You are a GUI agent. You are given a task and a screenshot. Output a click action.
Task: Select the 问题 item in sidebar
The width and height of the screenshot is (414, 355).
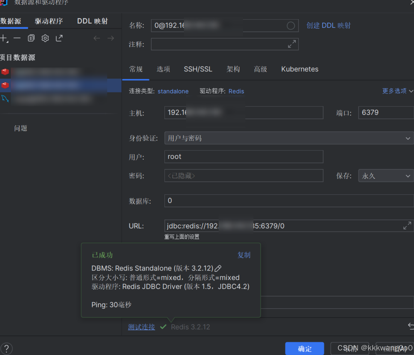21,128
